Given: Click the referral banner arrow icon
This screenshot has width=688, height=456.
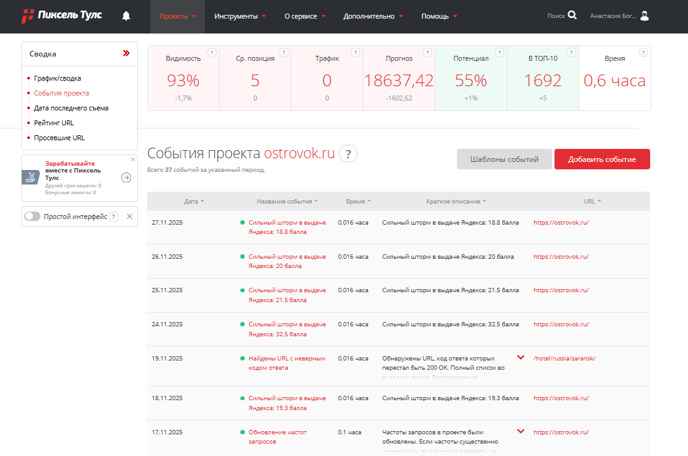Looking at the screenshot, I should click(x=126, y=177).
